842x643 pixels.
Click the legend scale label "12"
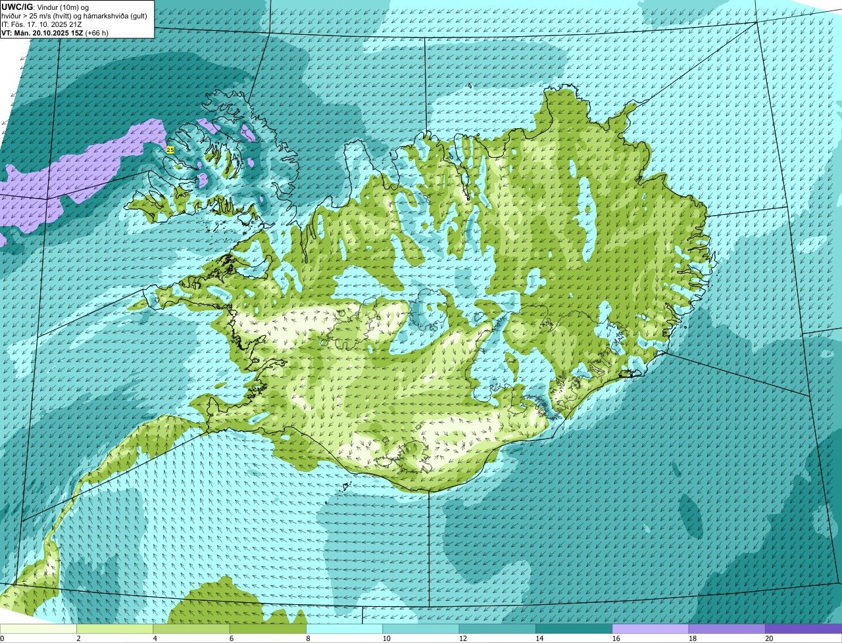click(462, 638)
